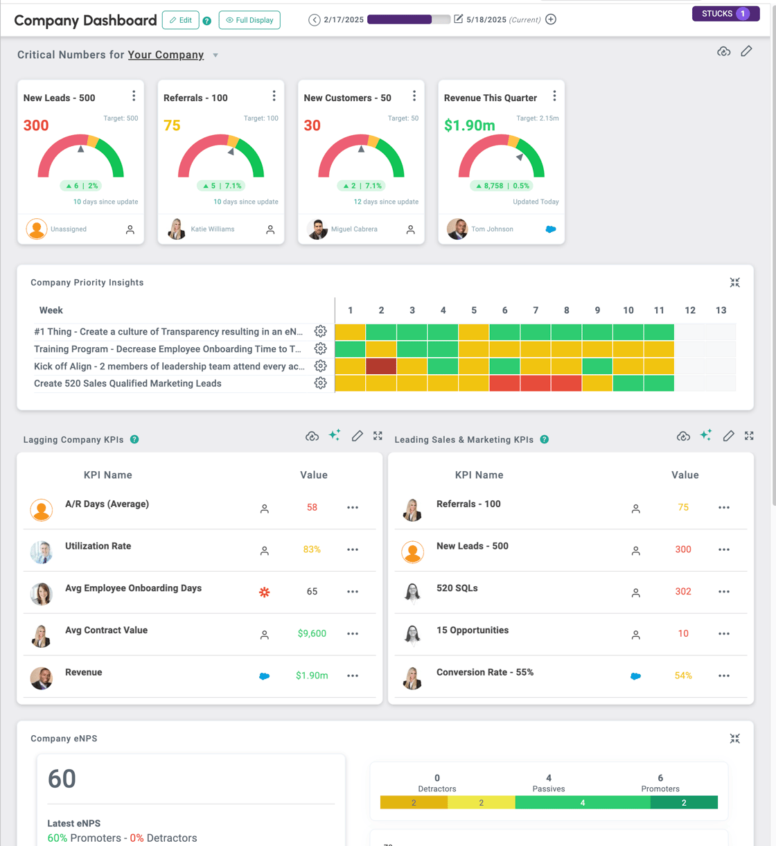Click the red week 2 cell for Kick off Align

click(x=381, y=366)
